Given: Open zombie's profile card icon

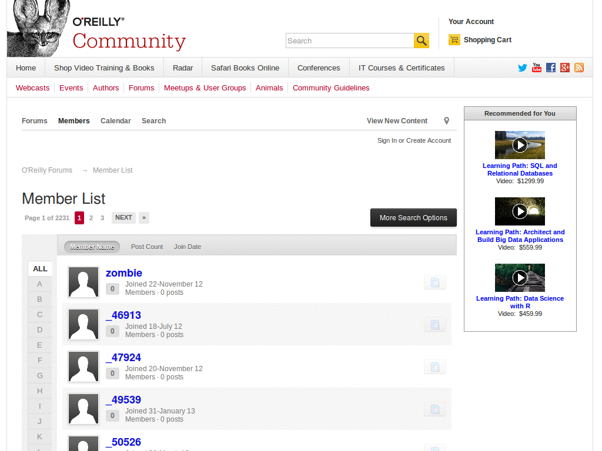Looking at the screenshot, I should coord(434,282).
